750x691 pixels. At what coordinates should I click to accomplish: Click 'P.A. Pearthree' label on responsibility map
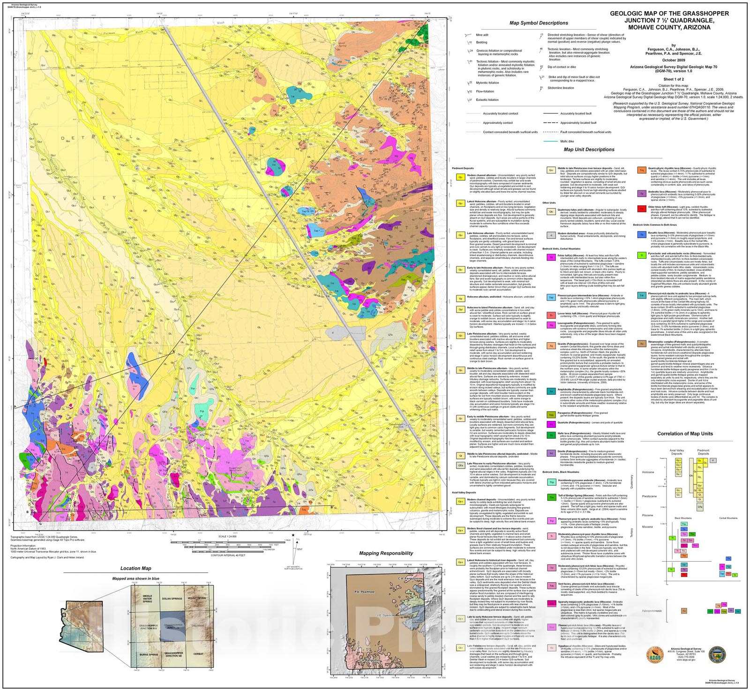pos(364,592)
